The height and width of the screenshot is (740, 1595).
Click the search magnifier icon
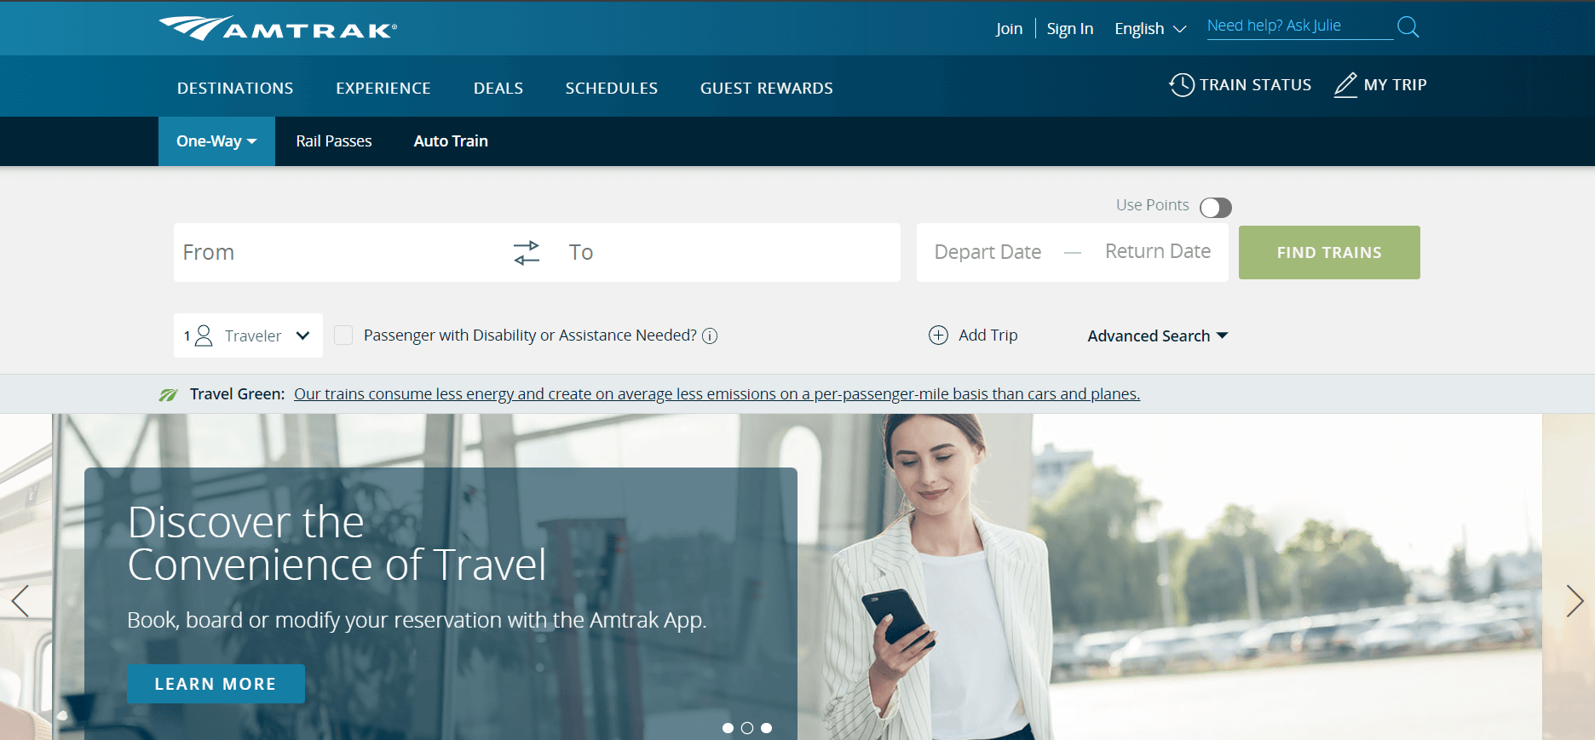pyautogui.click(x=1408, y=27)
